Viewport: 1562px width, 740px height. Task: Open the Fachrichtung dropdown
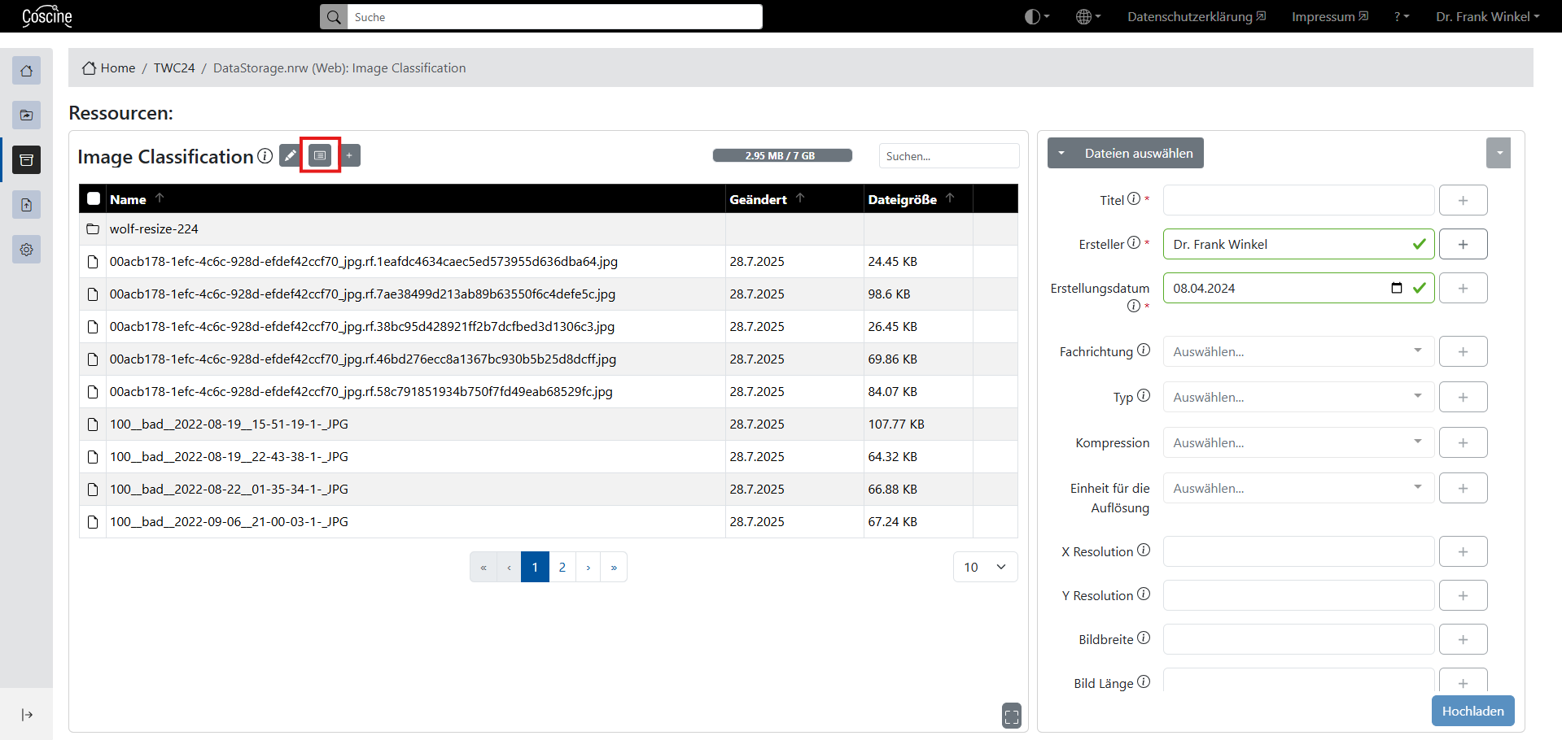1297,351
